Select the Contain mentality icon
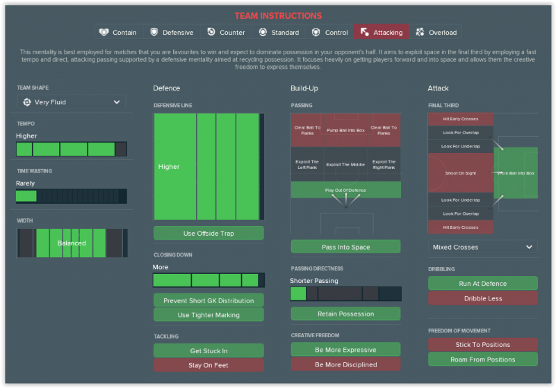The height and width of the screenshot is (388, 556). pos(104,32)
